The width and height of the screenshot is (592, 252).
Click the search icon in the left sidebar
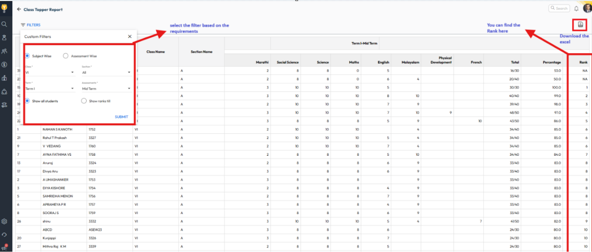pos(5,24)
